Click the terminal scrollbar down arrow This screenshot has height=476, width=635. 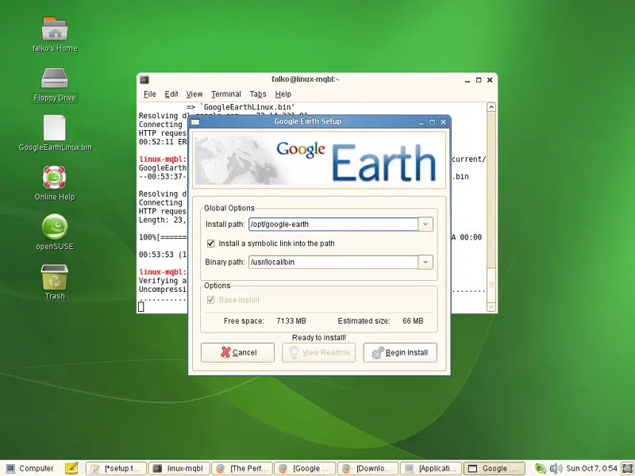(491, 307)
